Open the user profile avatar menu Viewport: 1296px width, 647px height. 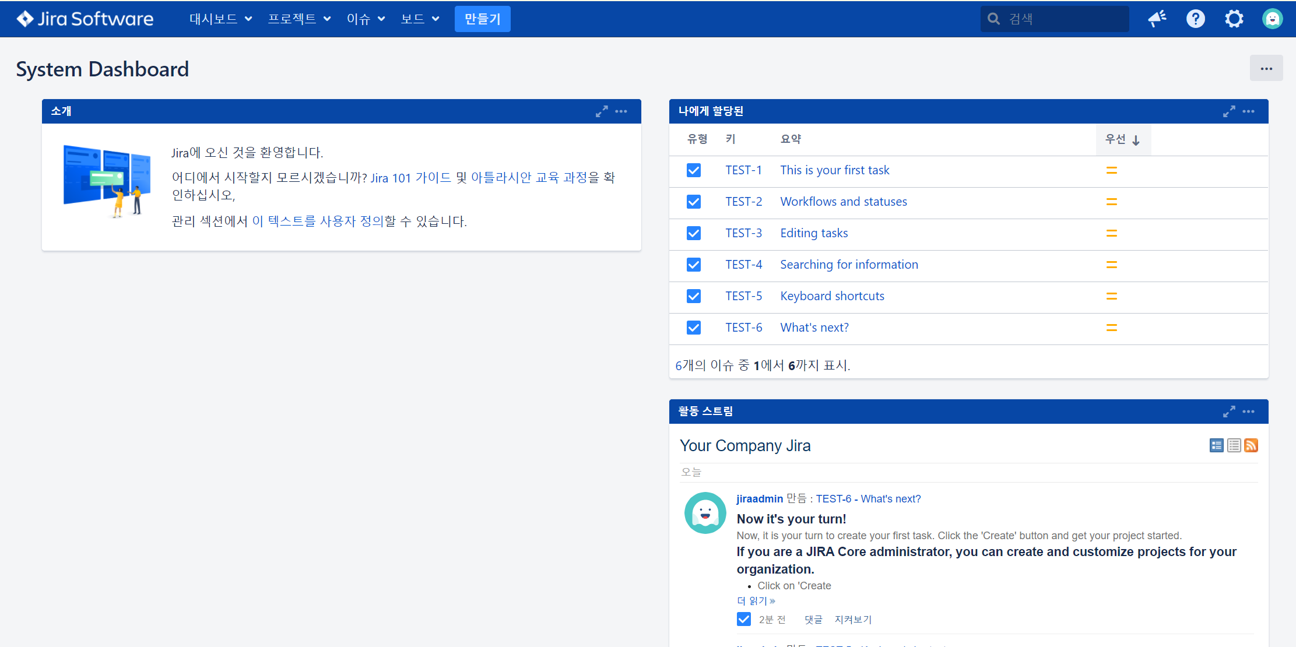pyautogui.click(x=1272, y=19)
